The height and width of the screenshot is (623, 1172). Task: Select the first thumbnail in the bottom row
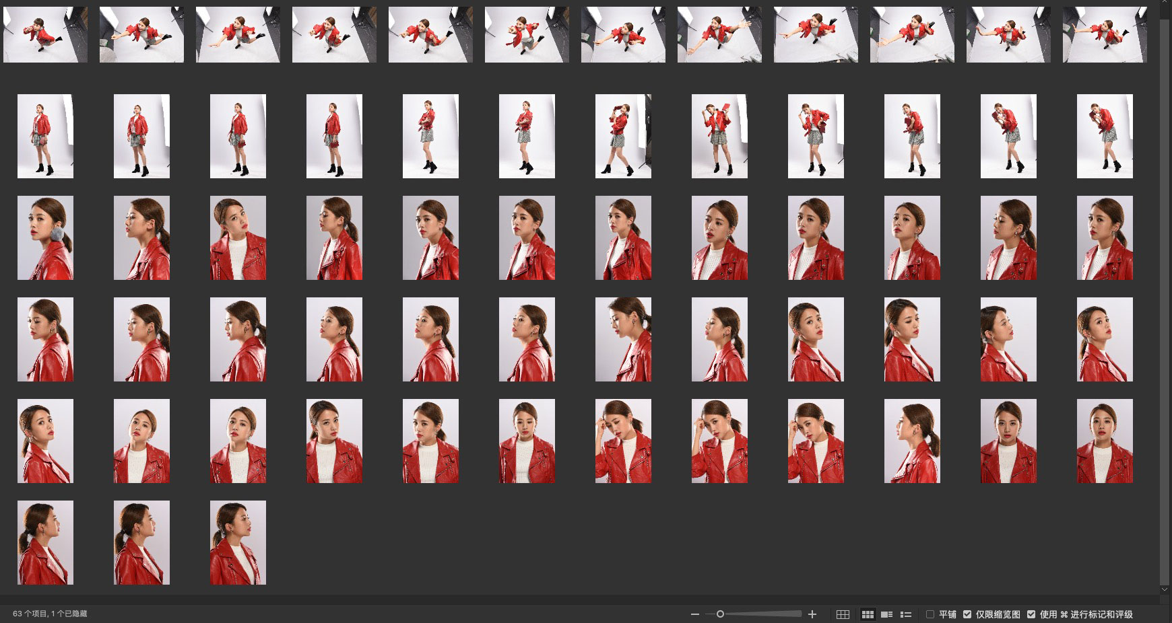[45, 542]
